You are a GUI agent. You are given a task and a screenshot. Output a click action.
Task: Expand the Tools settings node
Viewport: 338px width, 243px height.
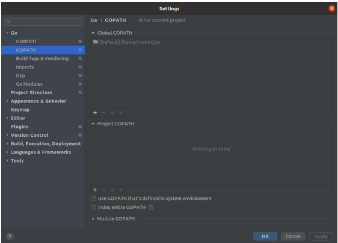point(7,161)
